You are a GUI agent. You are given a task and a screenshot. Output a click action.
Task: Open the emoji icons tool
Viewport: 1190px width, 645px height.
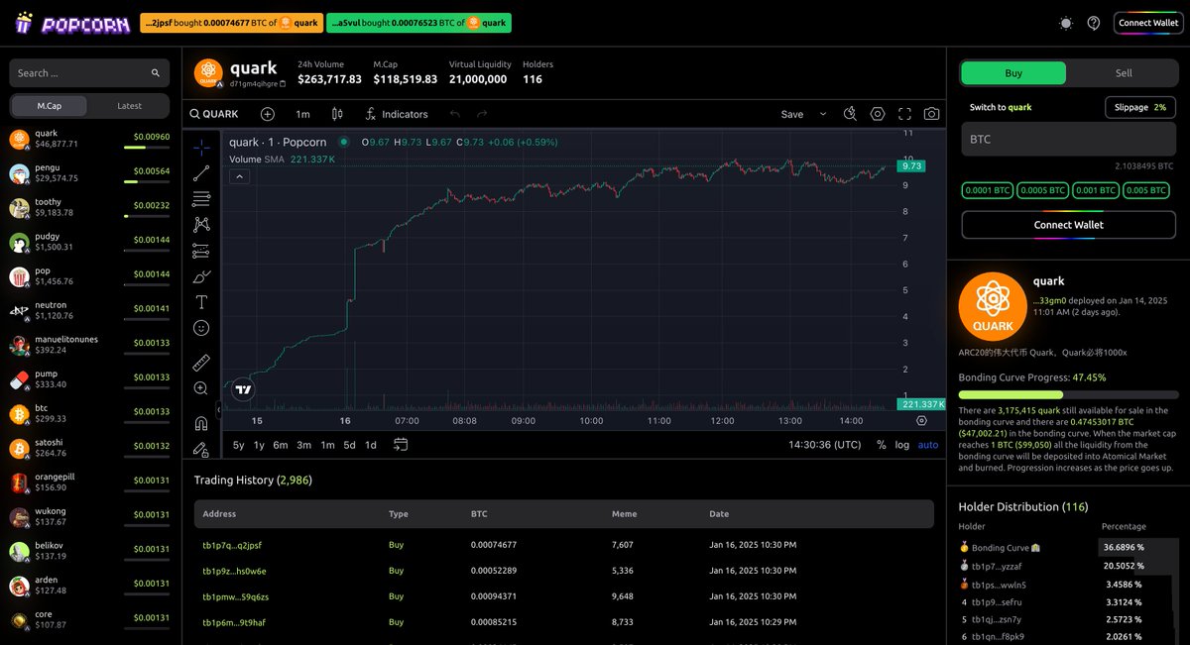(201, 328)
